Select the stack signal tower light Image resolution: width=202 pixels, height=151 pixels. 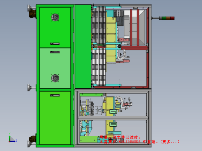pyautogui.click(x=167, y=18)
